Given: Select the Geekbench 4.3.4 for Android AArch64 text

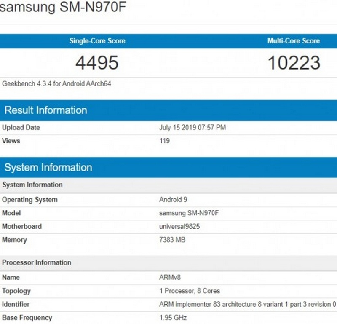Looking at the screenshot, I should [56, 84].
